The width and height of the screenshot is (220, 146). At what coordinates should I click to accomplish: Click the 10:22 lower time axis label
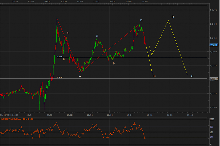coord(70,115)
